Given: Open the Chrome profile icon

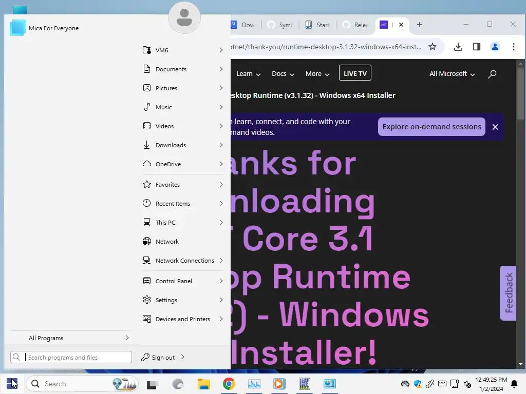Looking at the screenshot, I should click(x=495, y=47).
